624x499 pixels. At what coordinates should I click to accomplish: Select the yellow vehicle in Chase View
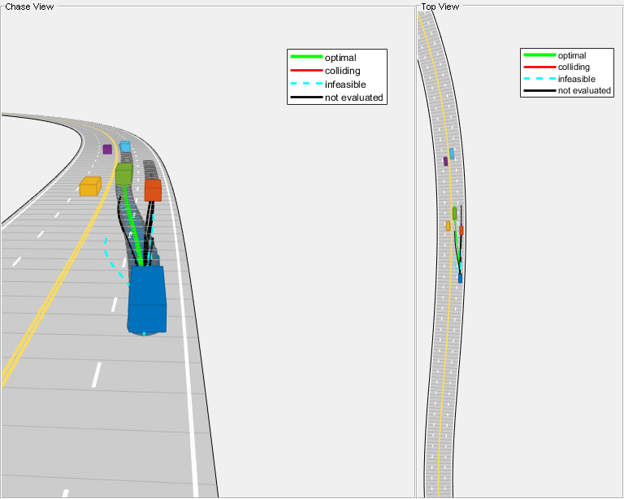pos(89,187)
